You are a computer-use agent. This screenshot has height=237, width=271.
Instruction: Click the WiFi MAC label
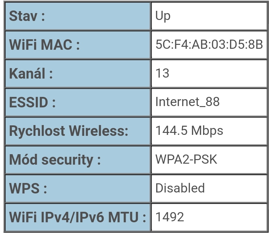45,45
